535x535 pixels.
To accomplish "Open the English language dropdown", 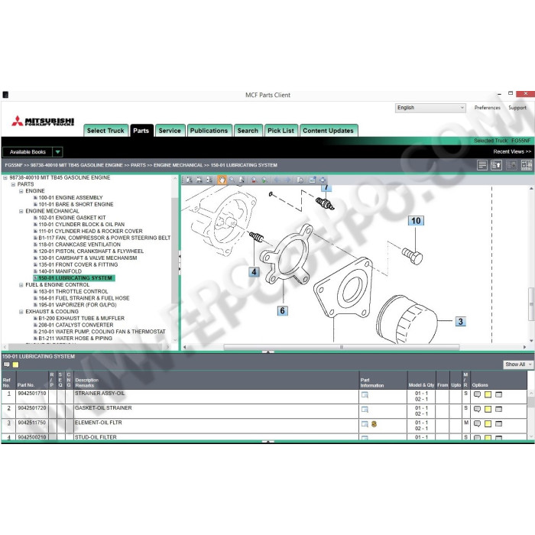I will (x=430, y=108).
